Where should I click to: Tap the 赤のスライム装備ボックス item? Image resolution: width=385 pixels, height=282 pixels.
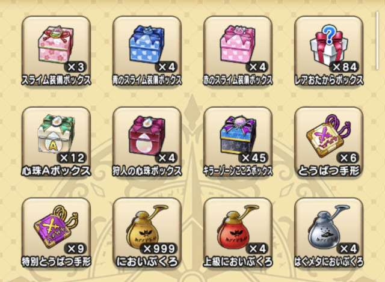[x=238, y=51]
